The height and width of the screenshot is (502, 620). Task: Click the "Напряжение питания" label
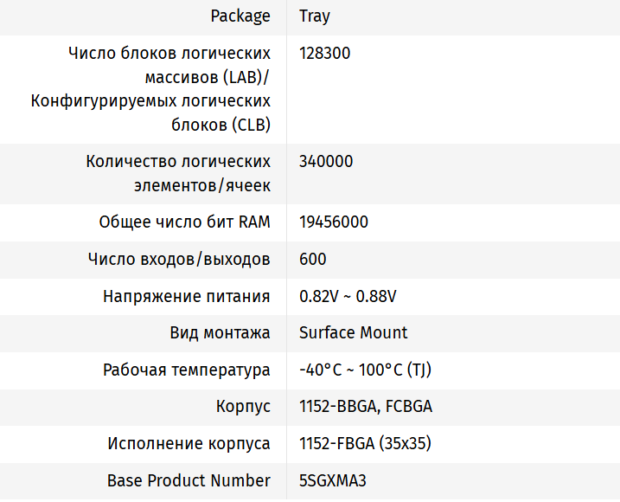187,297
